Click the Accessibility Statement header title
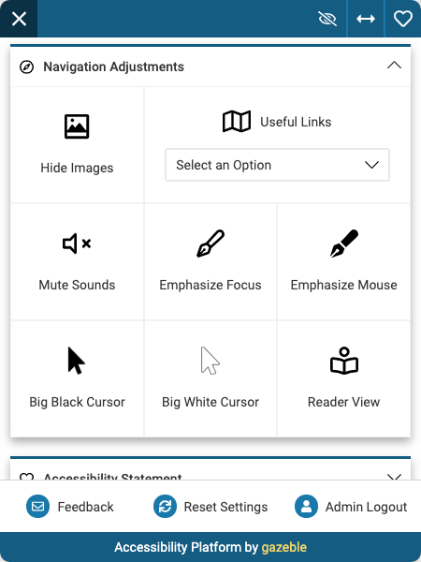This screenshot has width=421, height=562. [113, 477]
